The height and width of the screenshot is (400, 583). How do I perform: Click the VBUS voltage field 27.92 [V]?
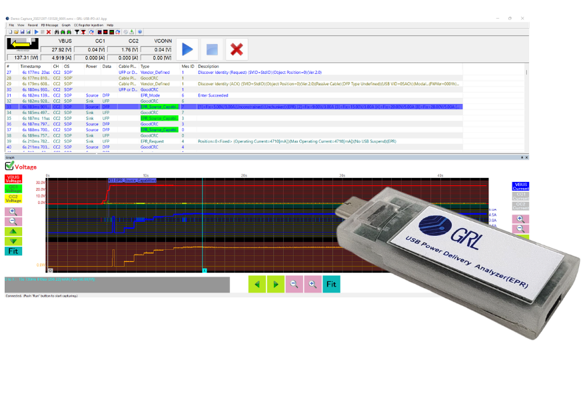(56, 49)
